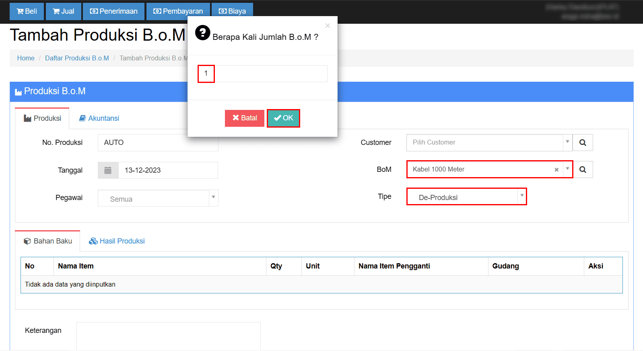Switch to the Akuntansi tab
The image size is (643, 351).
[99, 118]
